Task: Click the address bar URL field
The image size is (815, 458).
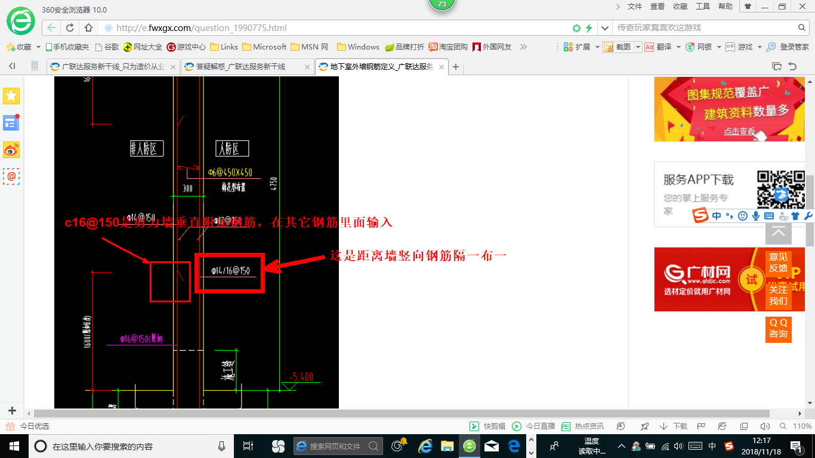Action: [334, 27]
